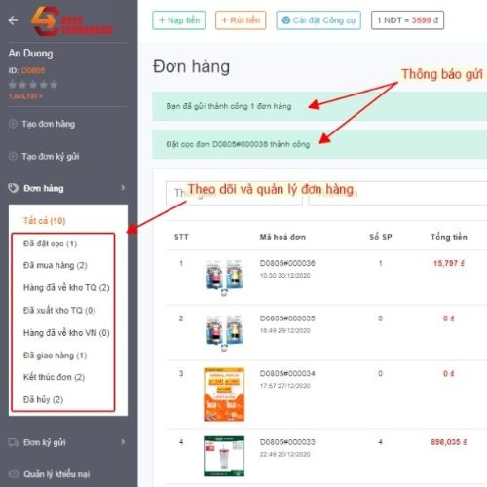The width and height of the screenshot is (487, 487).
Task: Show Hàng đã về kho TQ (2) orders
Action: 66,287
